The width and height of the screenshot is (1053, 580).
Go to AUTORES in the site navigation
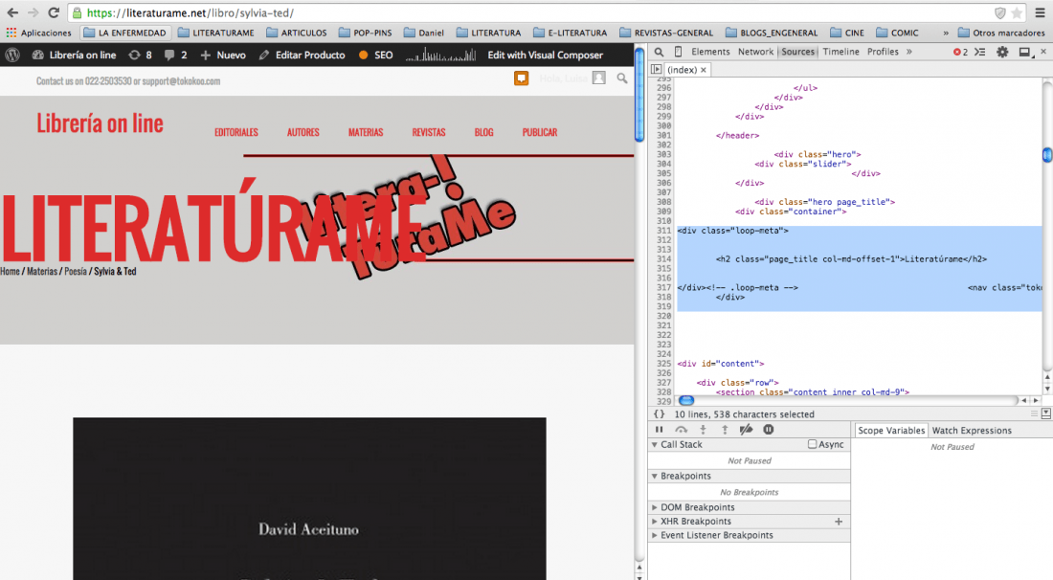pos(302,132)
